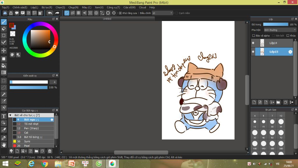Turn off snap with the Snap Off icon
The image size is (298, 168).
67,13
